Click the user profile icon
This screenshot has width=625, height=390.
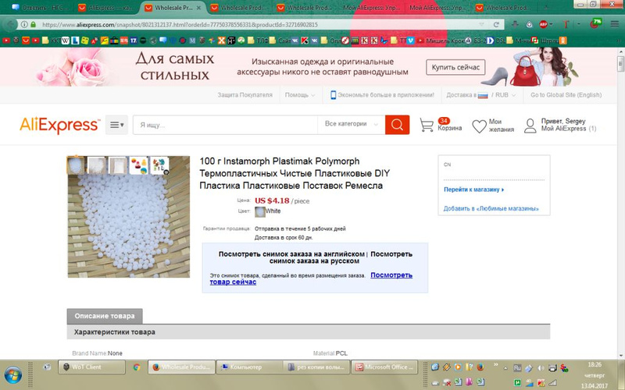click(x=530, y=126)
